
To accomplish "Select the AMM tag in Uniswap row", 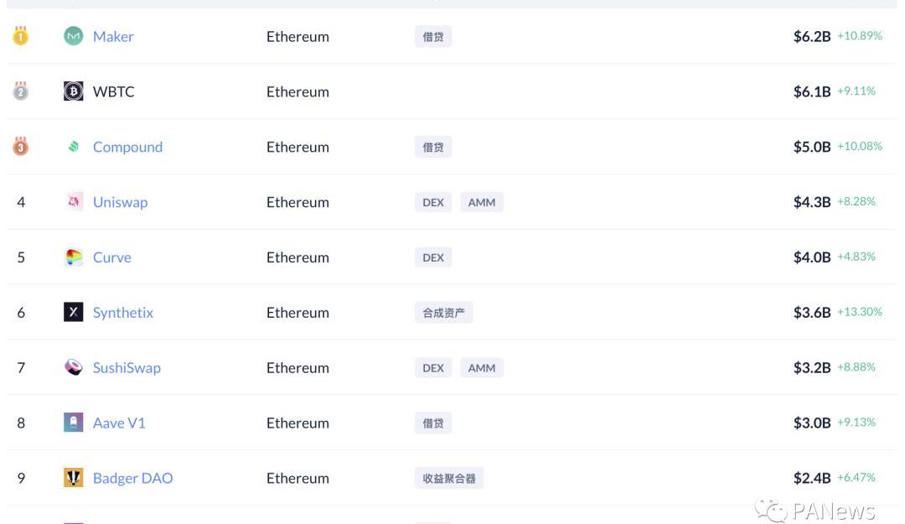I will tap(481, 202).
